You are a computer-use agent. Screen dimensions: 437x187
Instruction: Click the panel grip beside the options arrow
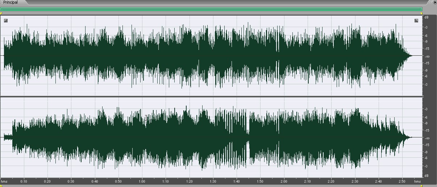pos(430,2)
